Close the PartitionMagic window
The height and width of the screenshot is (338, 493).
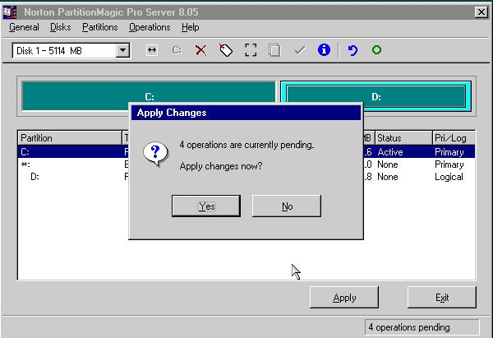(481, 12)
